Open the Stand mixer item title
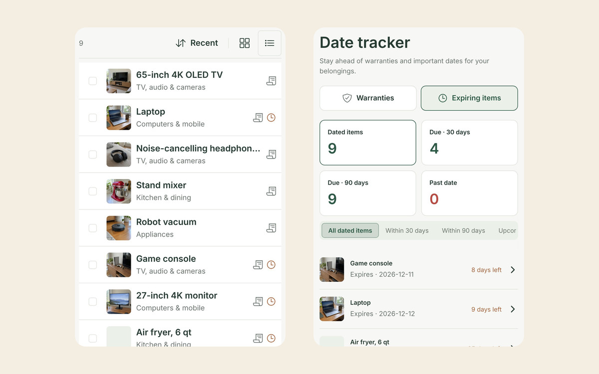Viewport: 599px width, 374px height. click(x=161, y=185)
